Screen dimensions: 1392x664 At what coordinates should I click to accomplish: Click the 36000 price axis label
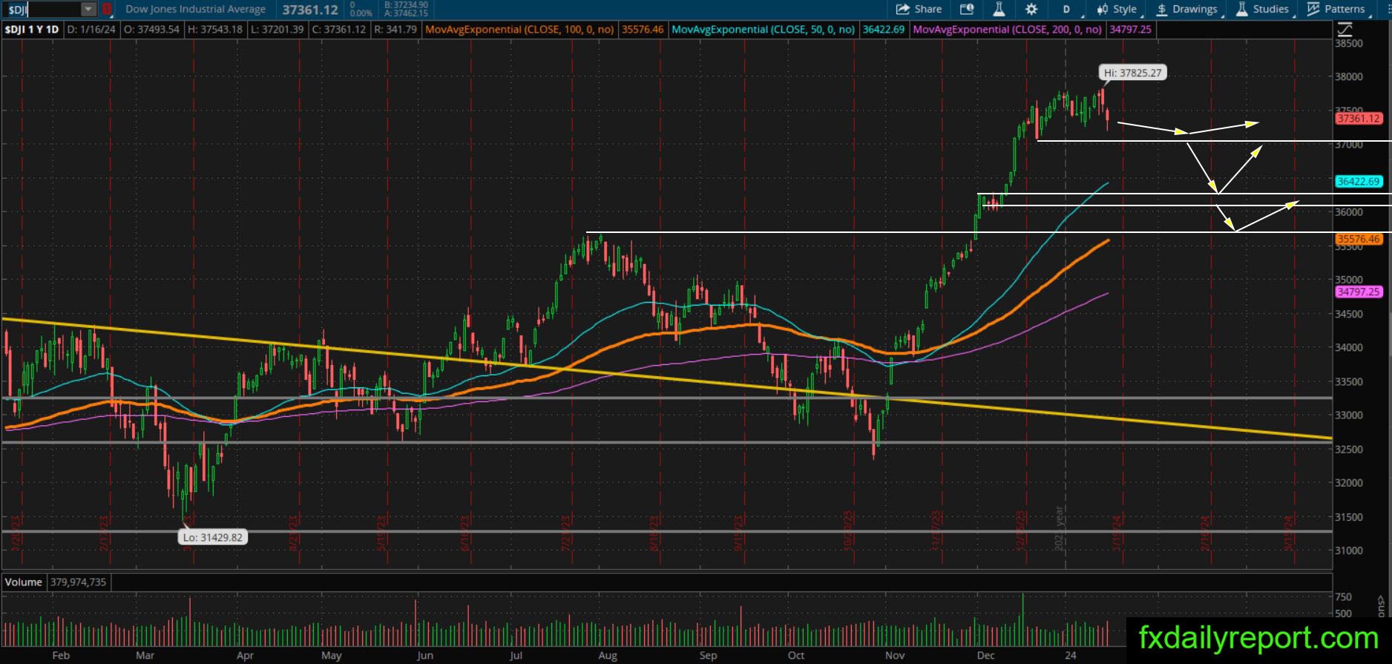[1349, 211]
